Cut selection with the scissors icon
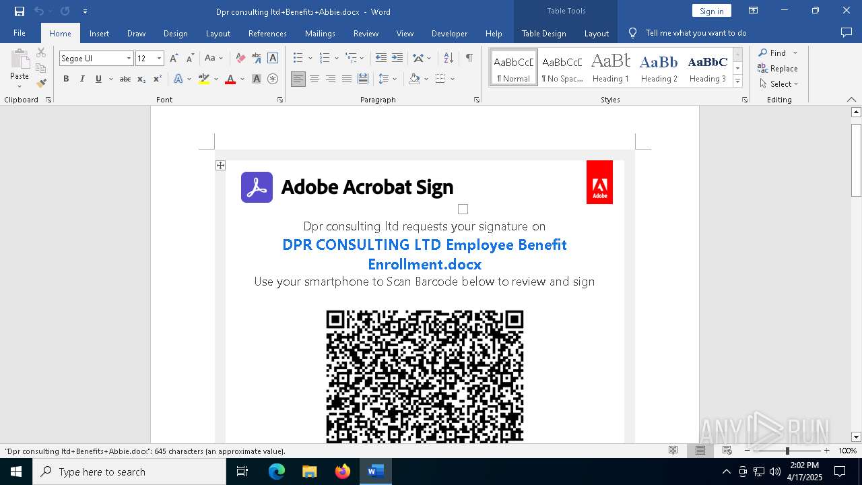The image size is (862, 485). [41, 53]
